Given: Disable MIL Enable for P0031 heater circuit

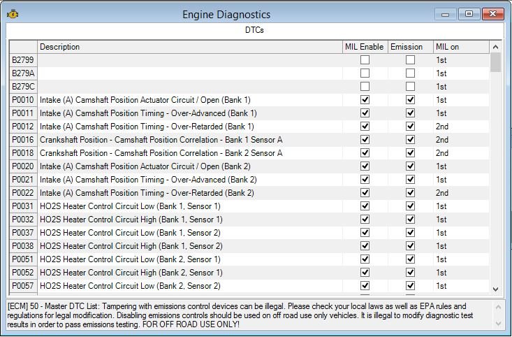Looking at the screenshot, I should point(365,206).
